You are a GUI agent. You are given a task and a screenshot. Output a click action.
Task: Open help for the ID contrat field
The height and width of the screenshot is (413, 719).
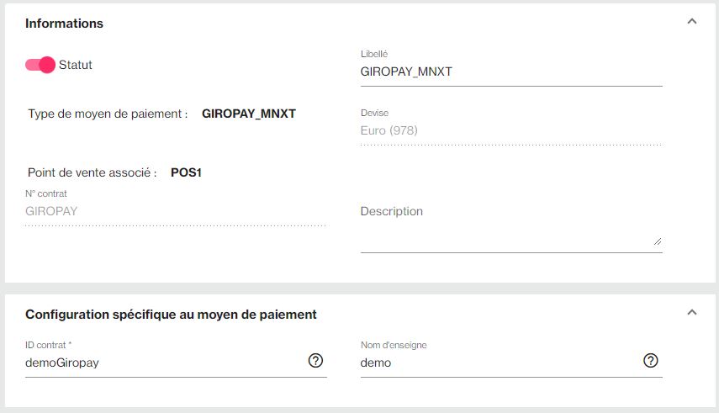pyautogui.click(x=315, y=361)
